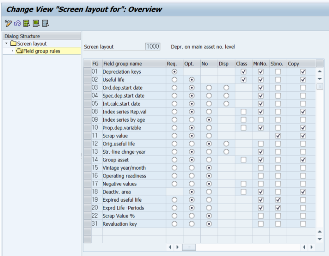Image resolution: width=329 pixels, height=256 pixels.
Task: Select the Opt. radio for Index series by age
Action: (x=192, y=120)
